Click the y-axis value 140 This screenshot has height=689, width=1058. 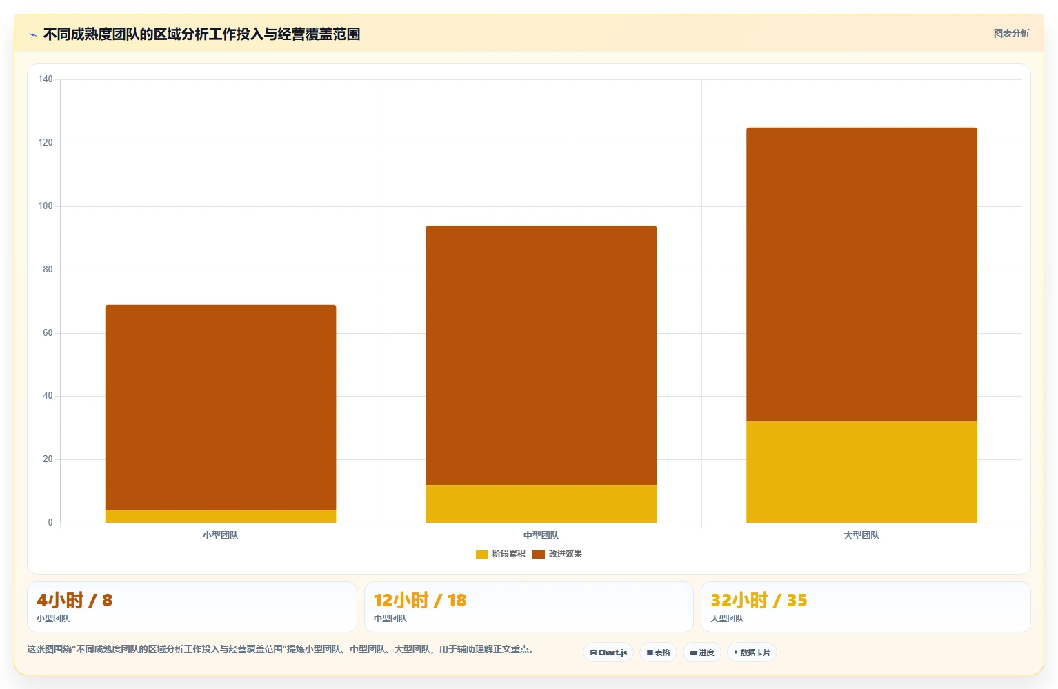(46, 79)
